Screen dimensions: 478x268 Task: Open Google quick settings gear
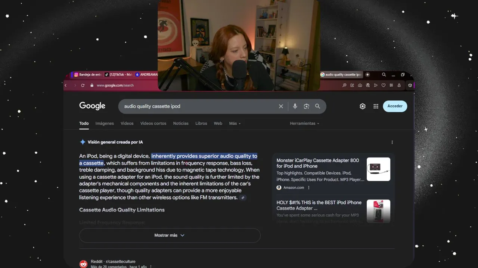click(363, 106)
